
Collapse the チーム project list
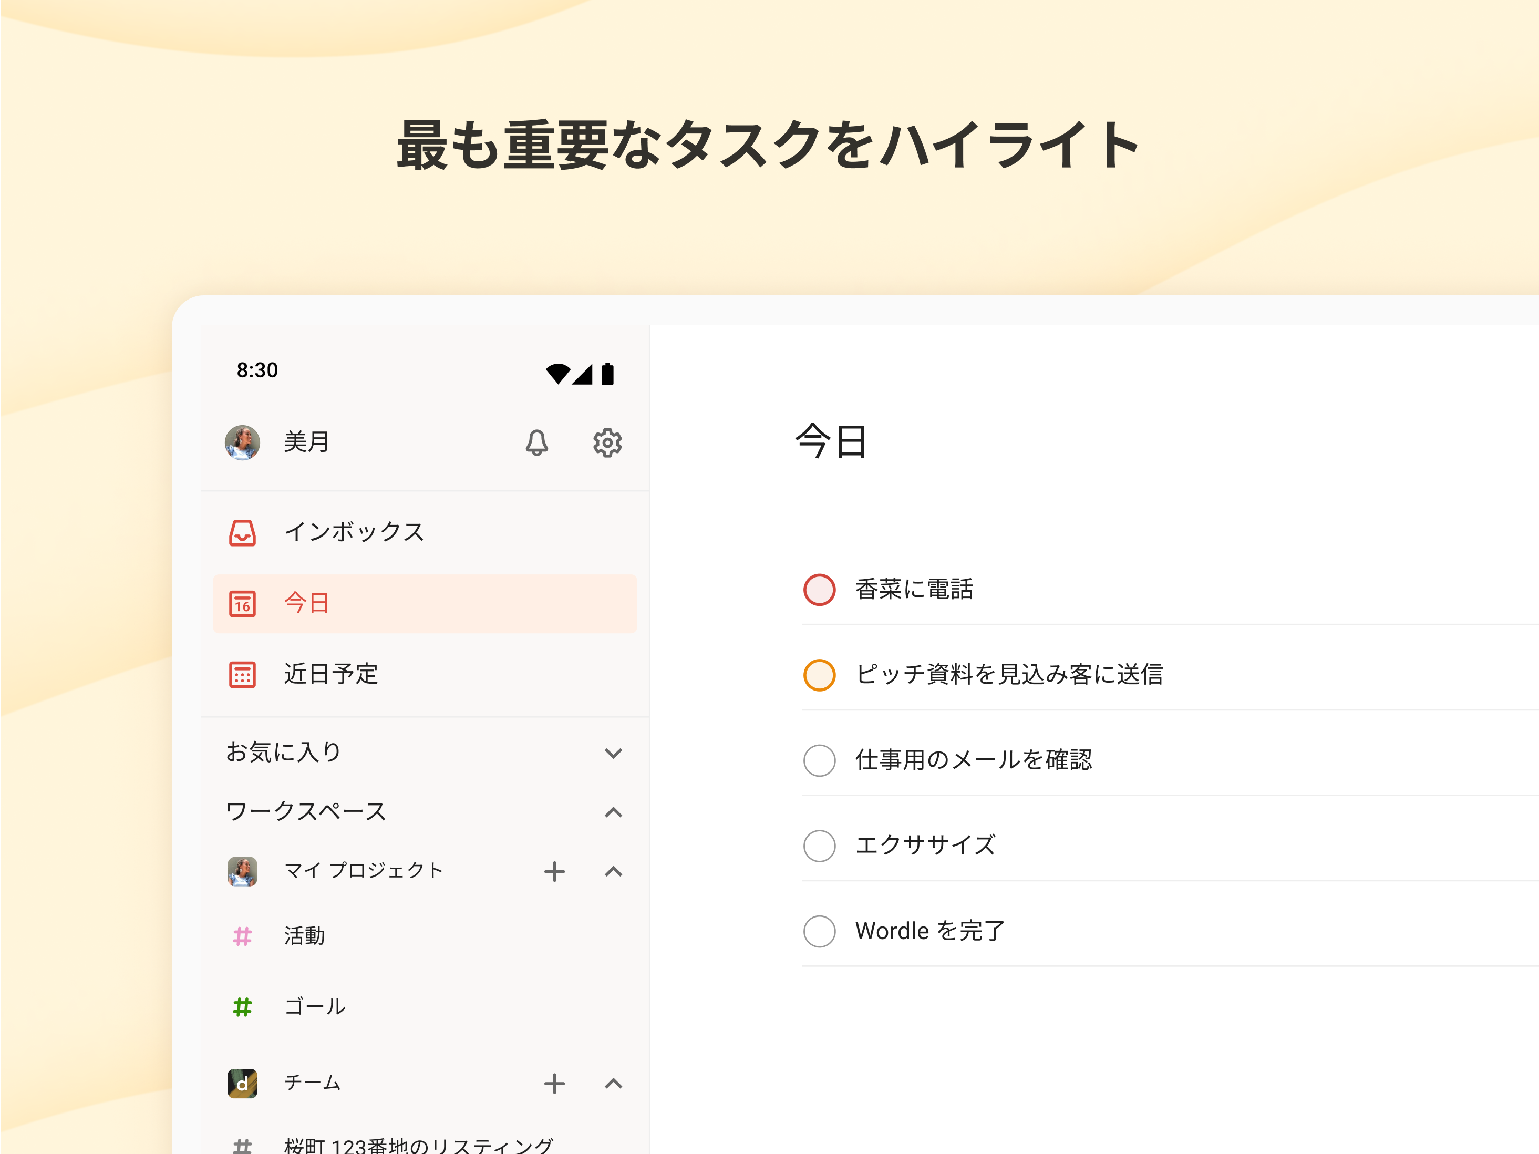(x=614, y=1084)
